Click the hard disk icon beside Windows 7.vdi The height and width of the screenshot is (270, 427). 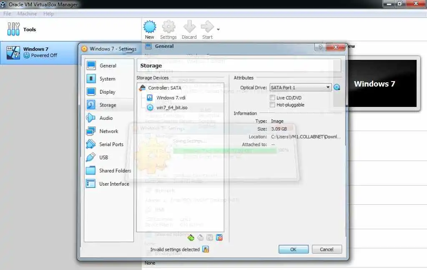pyautogui.click(x=150, y=97)
